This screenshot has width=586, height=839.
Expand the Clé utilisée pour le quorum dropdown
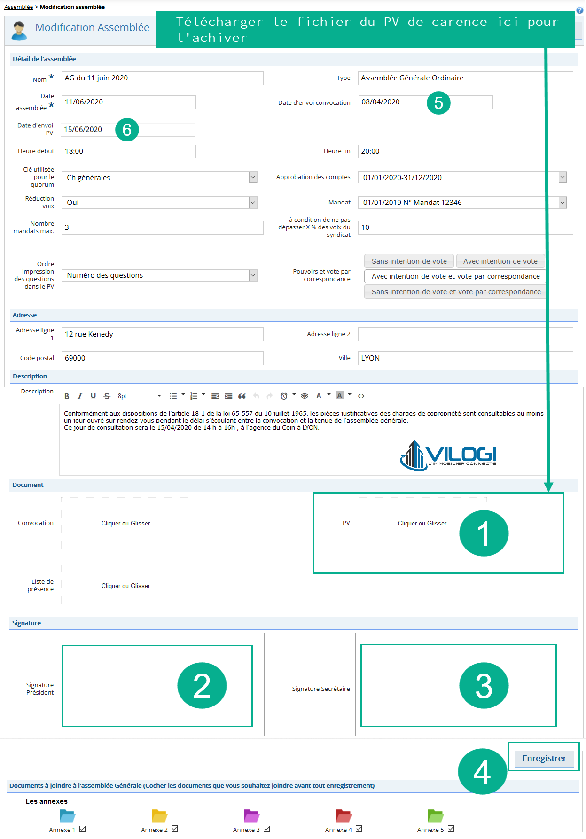tap(253, 177)
